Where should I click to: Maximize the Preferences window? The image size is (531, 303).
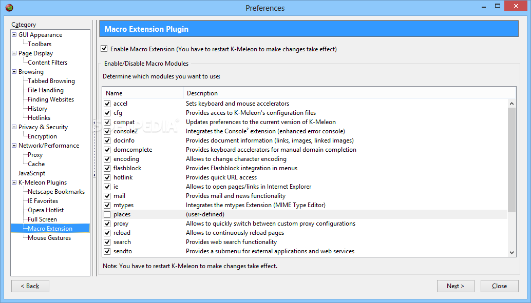(498, 6)
